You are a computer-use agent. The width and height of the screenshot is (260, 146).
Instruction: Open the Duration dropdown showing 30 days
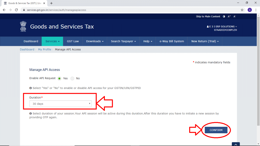point(60,104)
